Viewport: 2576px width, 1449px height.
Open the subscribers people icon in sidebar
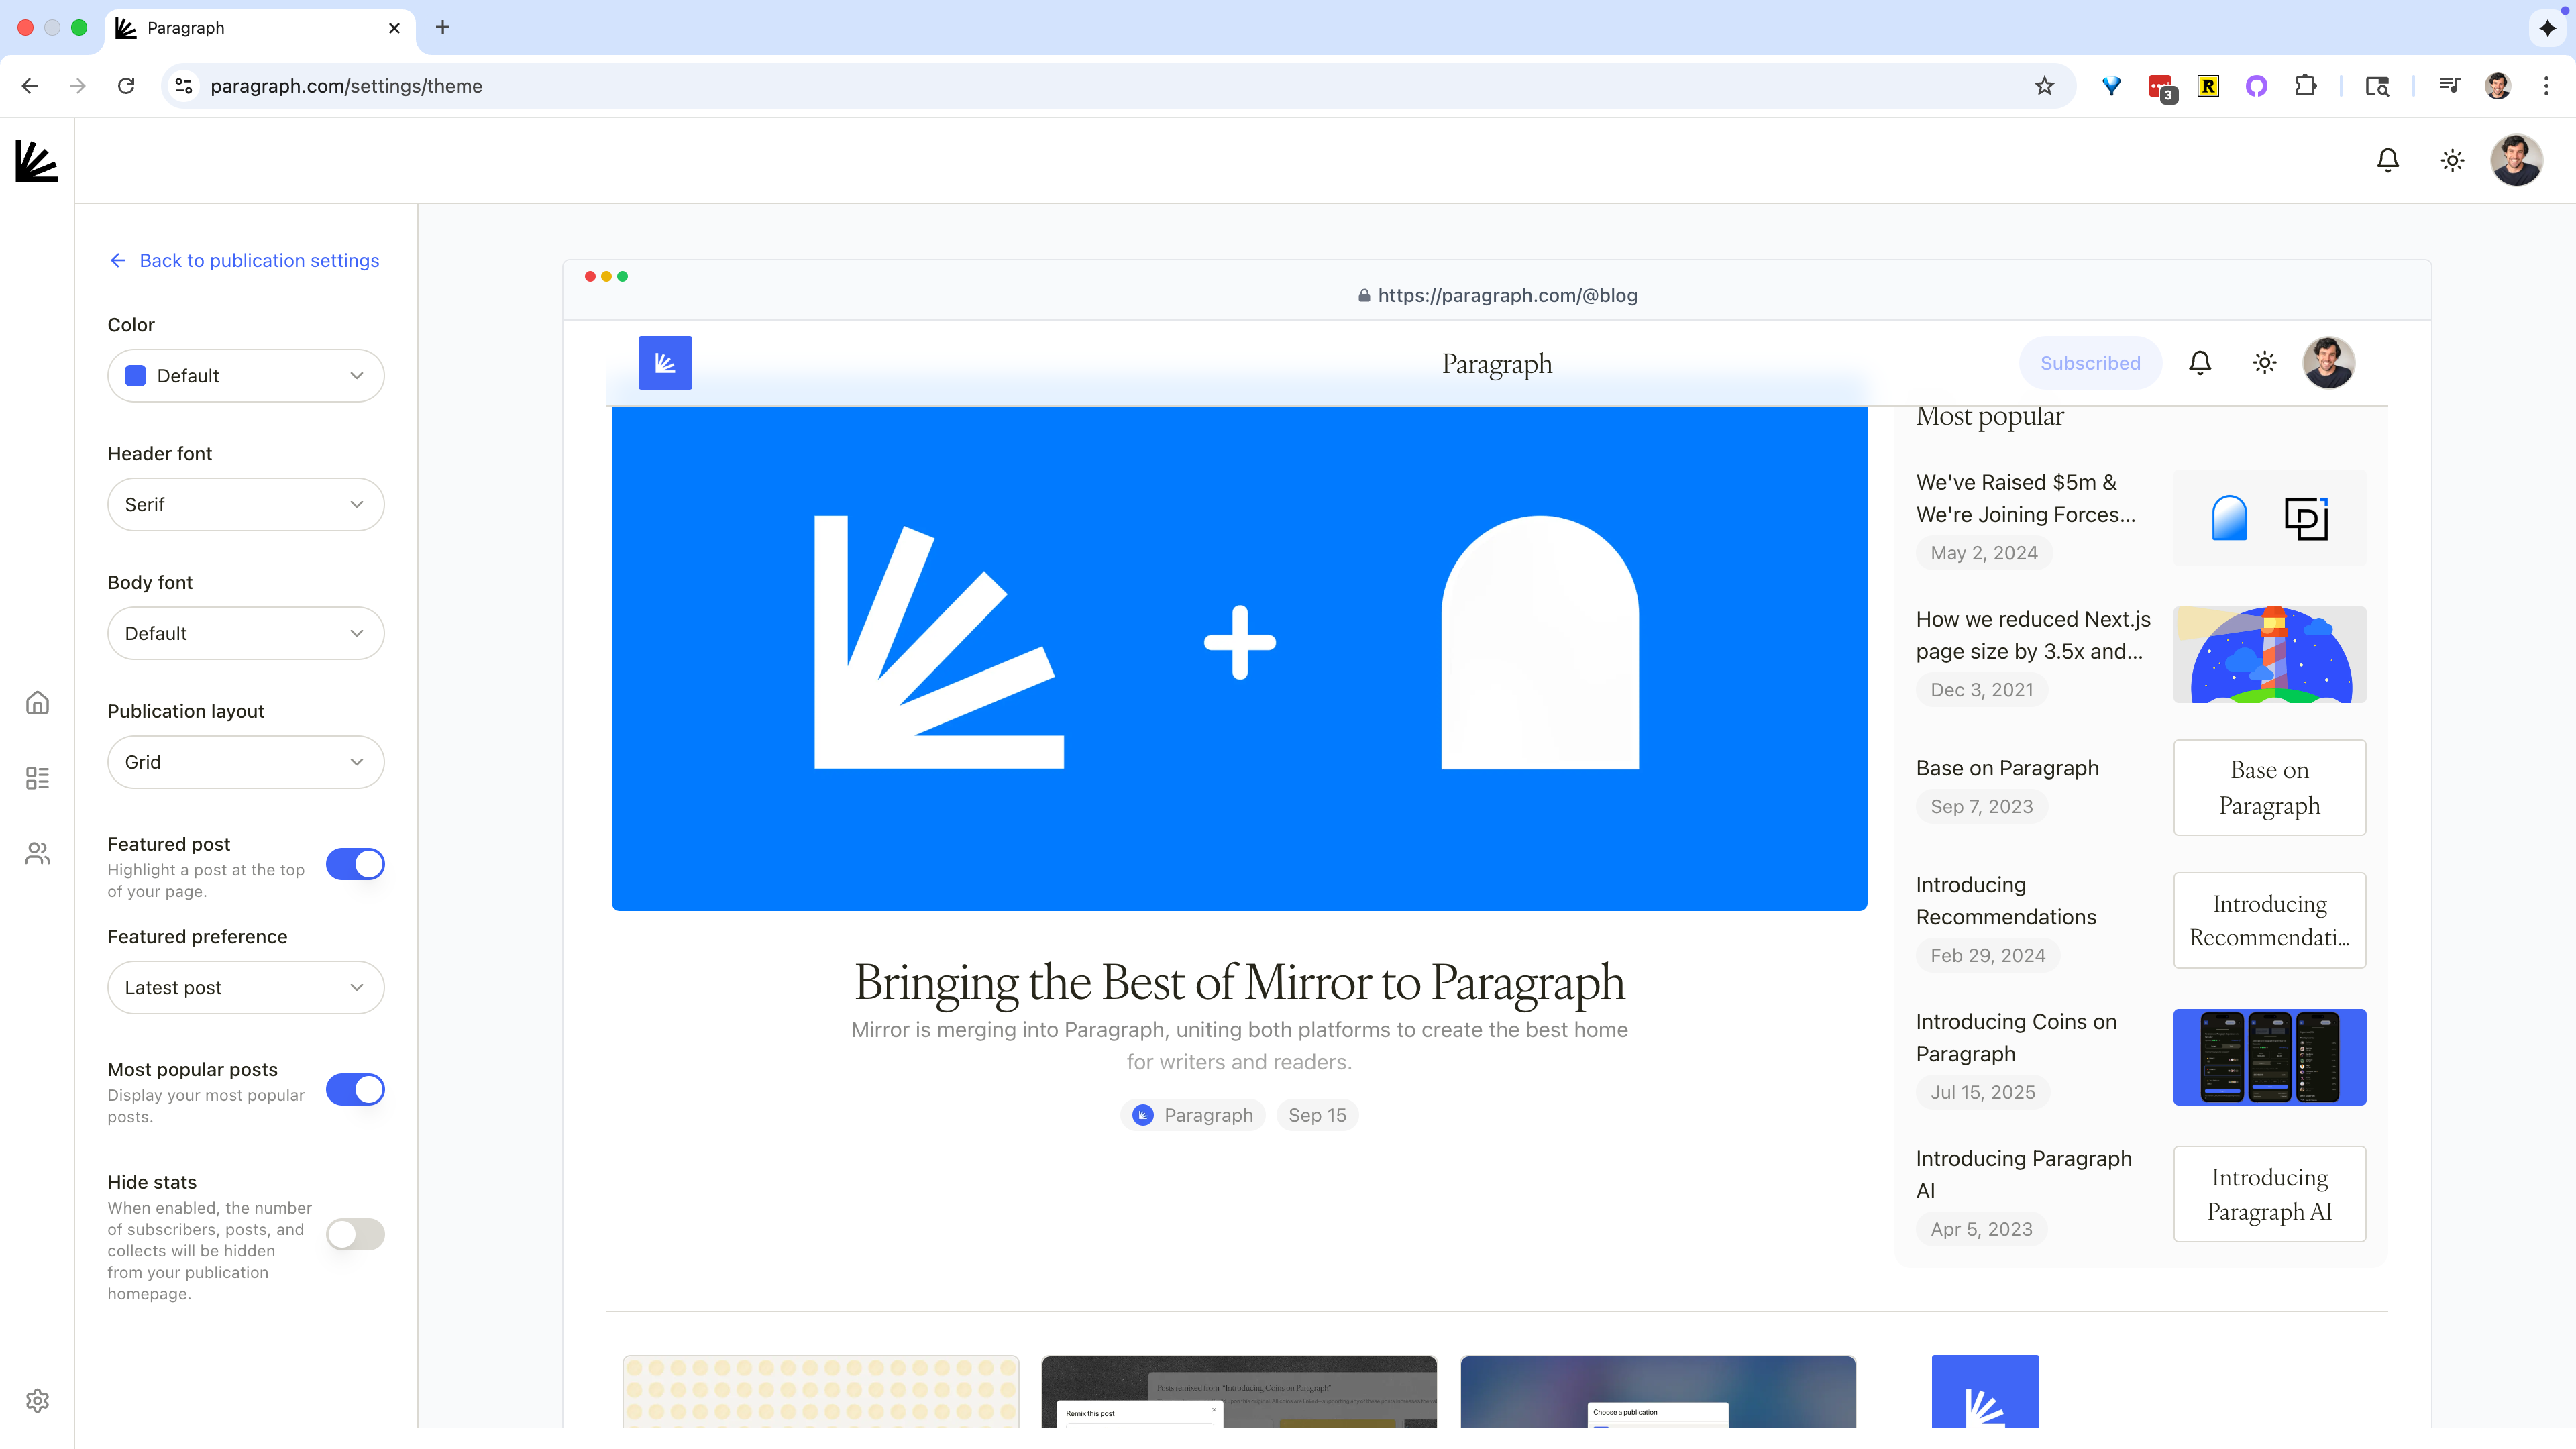[x=37, y=853]
